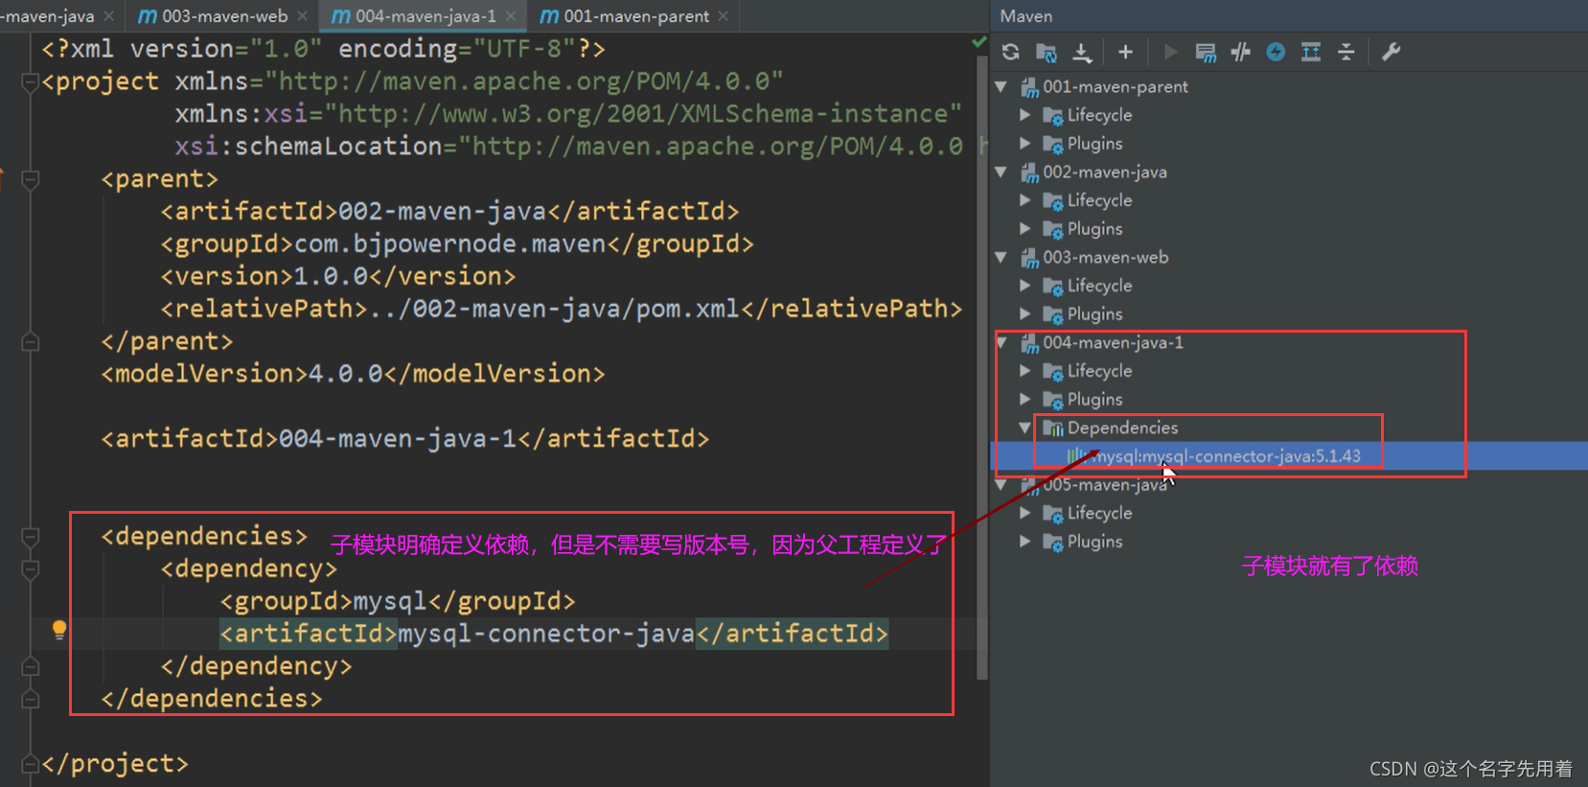The width and height of the screenshot is (1588, 787).
Task: Close the 004-maven-java-1 editor tab
Action: pyautogui.click(x=511, y=16)
